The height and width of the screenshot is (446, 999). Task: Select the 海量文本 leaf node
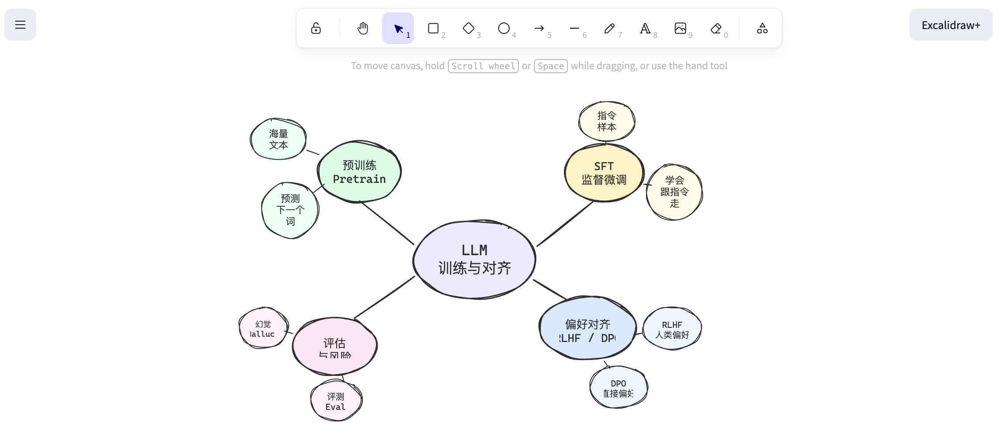[278, 139]
